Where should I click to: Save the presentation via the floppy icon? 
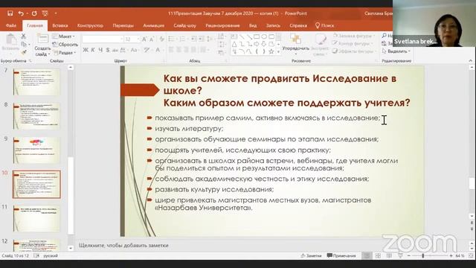(x=10, y=13)
